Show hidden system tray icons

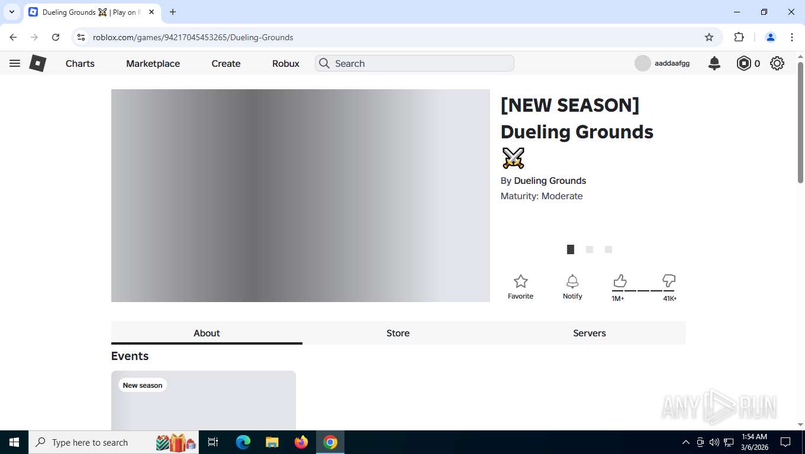point(686,442)
